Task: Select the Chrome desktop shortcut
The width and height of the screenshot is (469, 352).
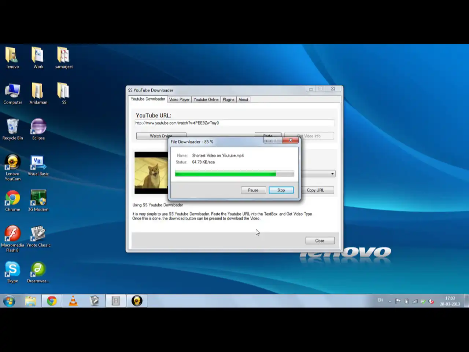Action: [12, 201]
